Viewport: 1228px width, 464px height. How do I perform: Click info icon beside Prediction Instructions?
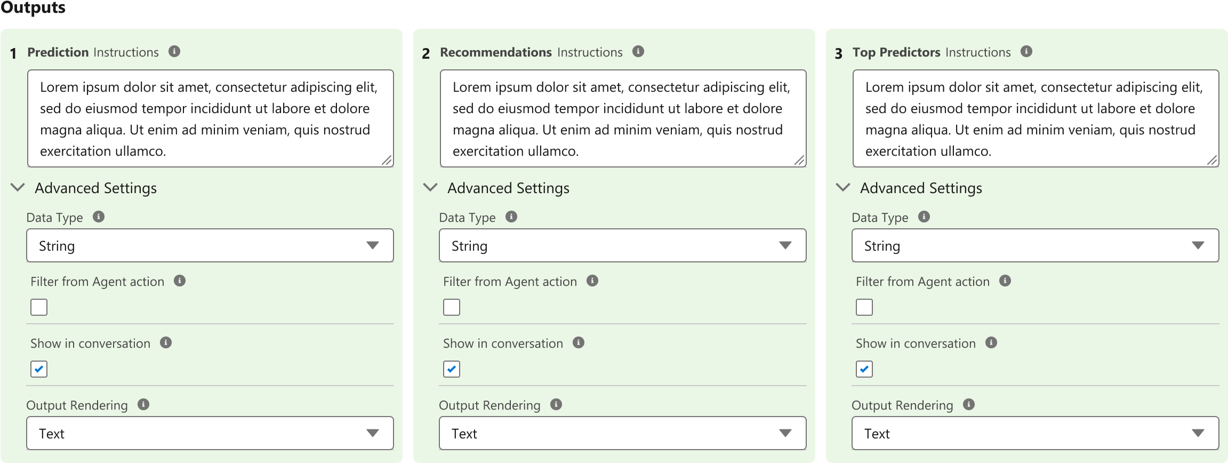coord(174,52)
